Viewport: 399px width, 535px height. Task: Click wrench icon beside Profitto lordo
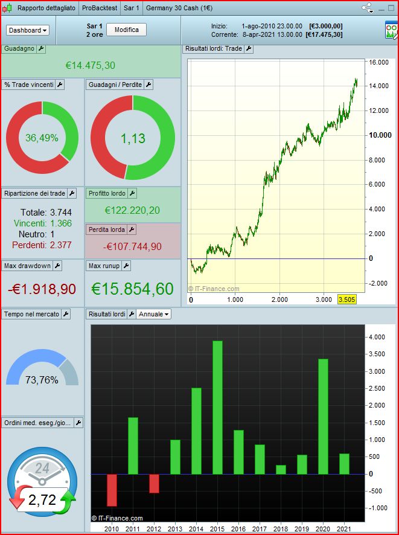(x=132, y=193)
